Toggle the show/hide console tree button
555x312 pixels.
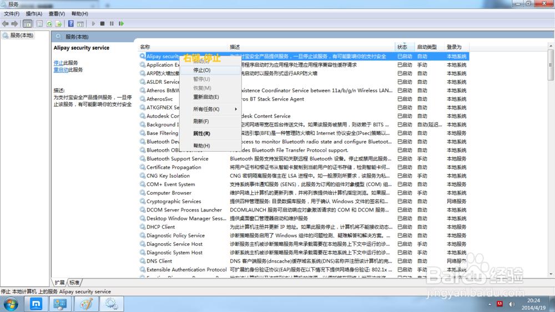coord(27,24)
